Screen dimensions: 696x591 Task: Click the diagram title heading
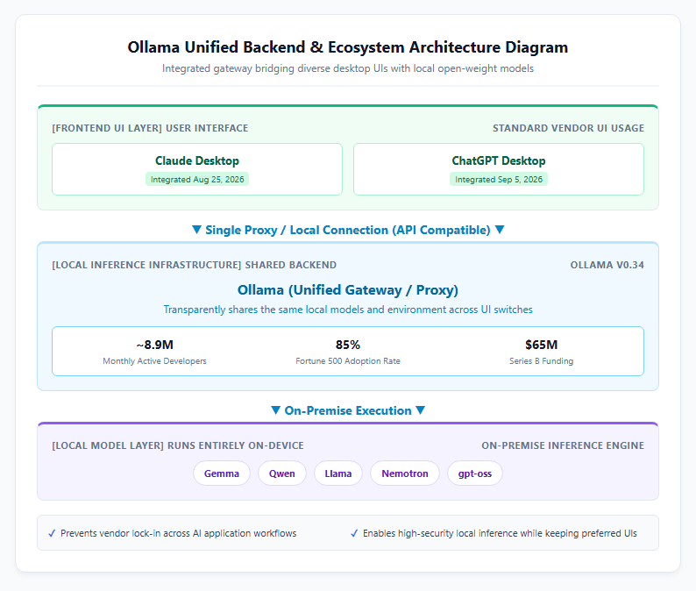348,47
